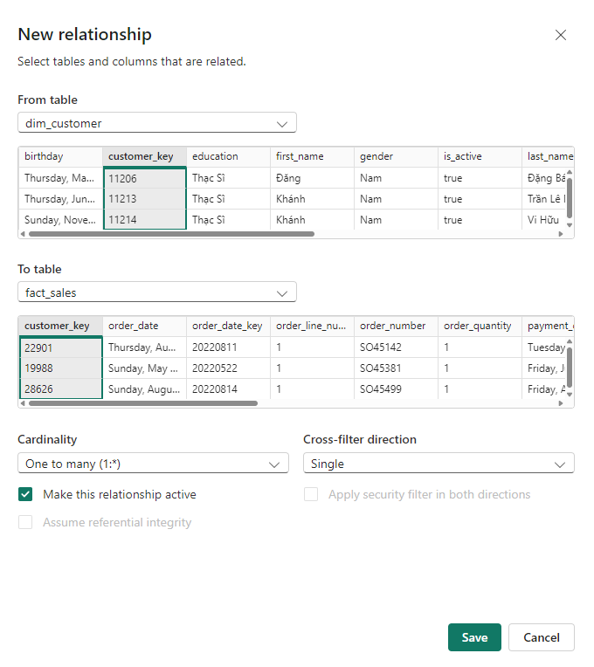Click cell 28626 in fact_sales
Image resolution: width=594 pixels, height=667 pixels.
61,389
